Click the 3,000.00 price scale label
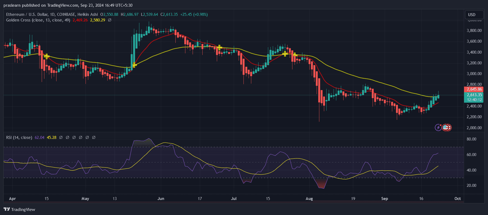Screen dimensions: 488x215 pyautogui.click(x=474, y=74)
